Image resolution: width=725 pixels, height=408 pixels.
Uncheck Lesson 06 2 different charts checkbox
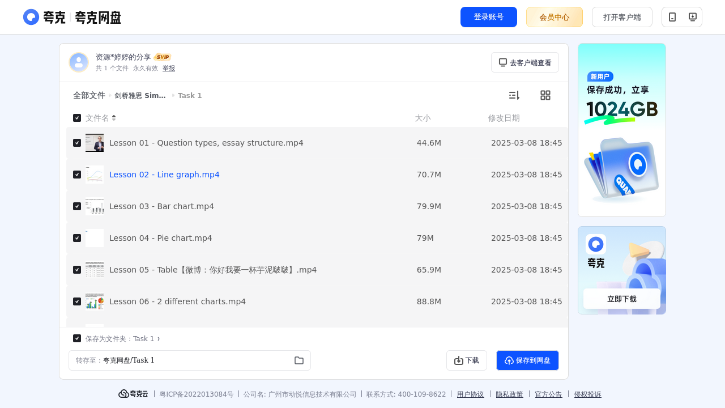[77, 301]
